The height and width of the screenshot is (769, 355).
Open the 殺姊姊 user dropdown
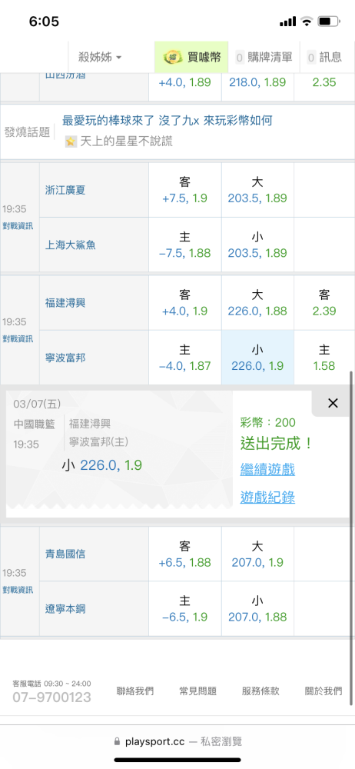coord(100,58)
